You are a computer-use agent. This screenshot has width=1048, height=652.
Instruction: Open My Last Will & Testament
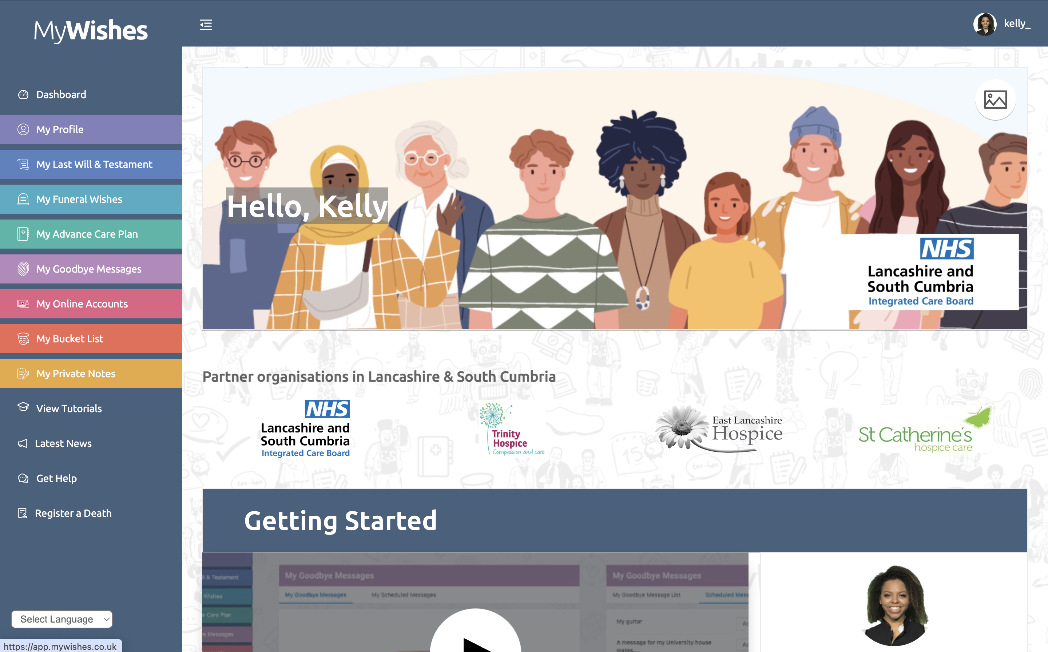coord(91,164)
